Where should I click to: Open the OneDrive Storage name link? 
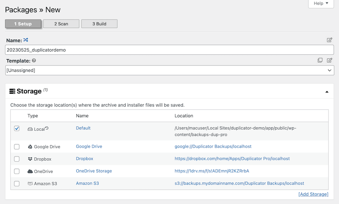point(94,171)
